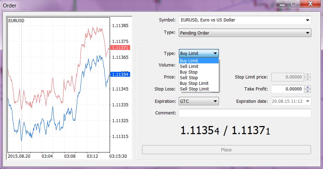
Task: Pick Sell Stop Limit order type
Action: click(x=199, y=89)
